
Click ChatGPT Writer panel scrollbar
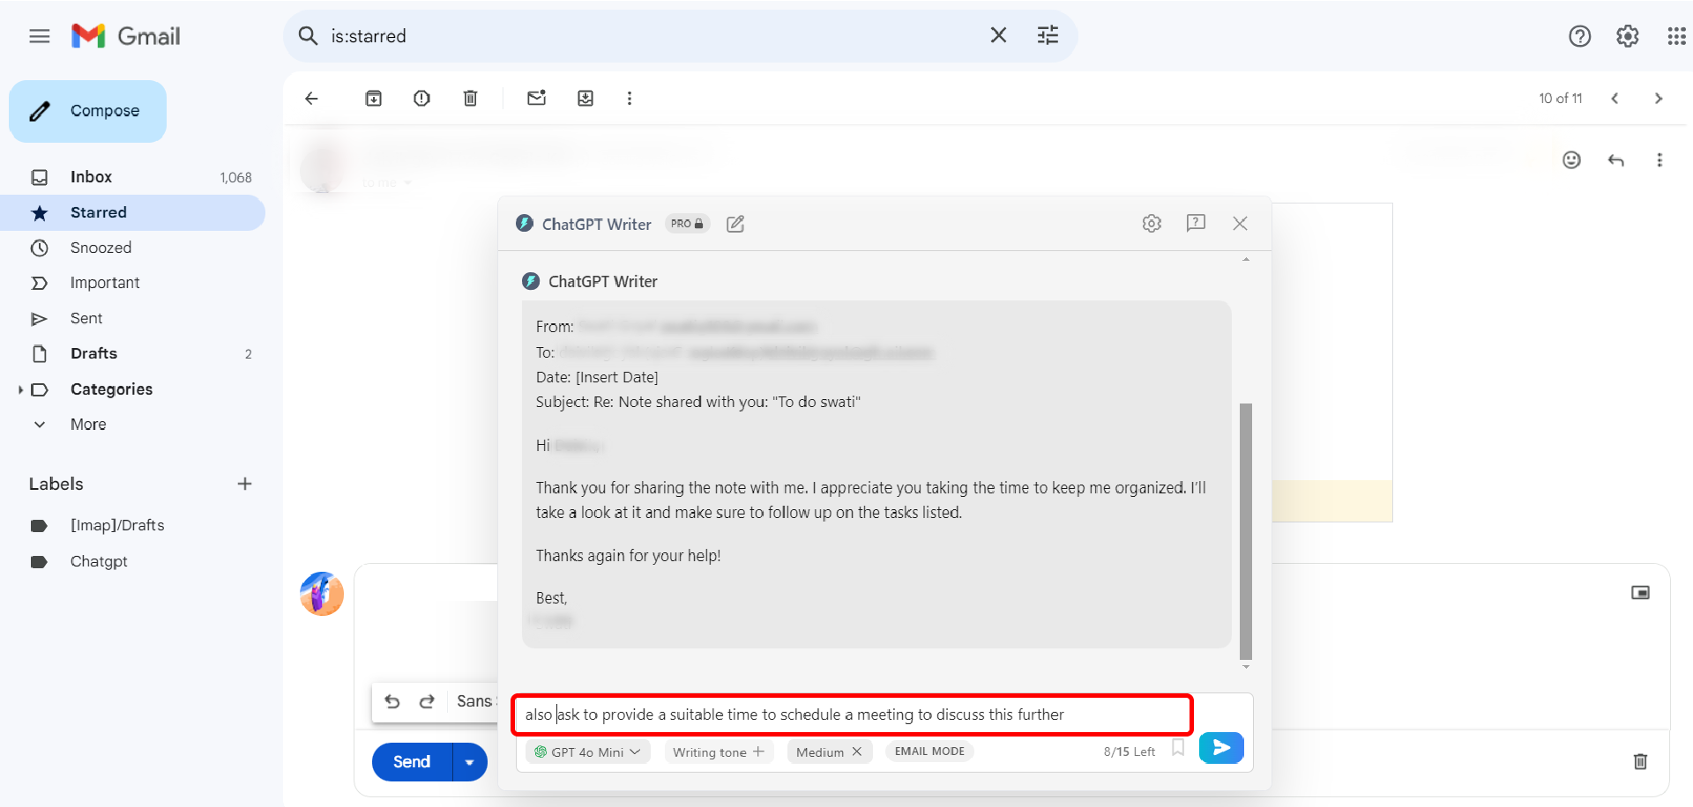point(1246,530)
